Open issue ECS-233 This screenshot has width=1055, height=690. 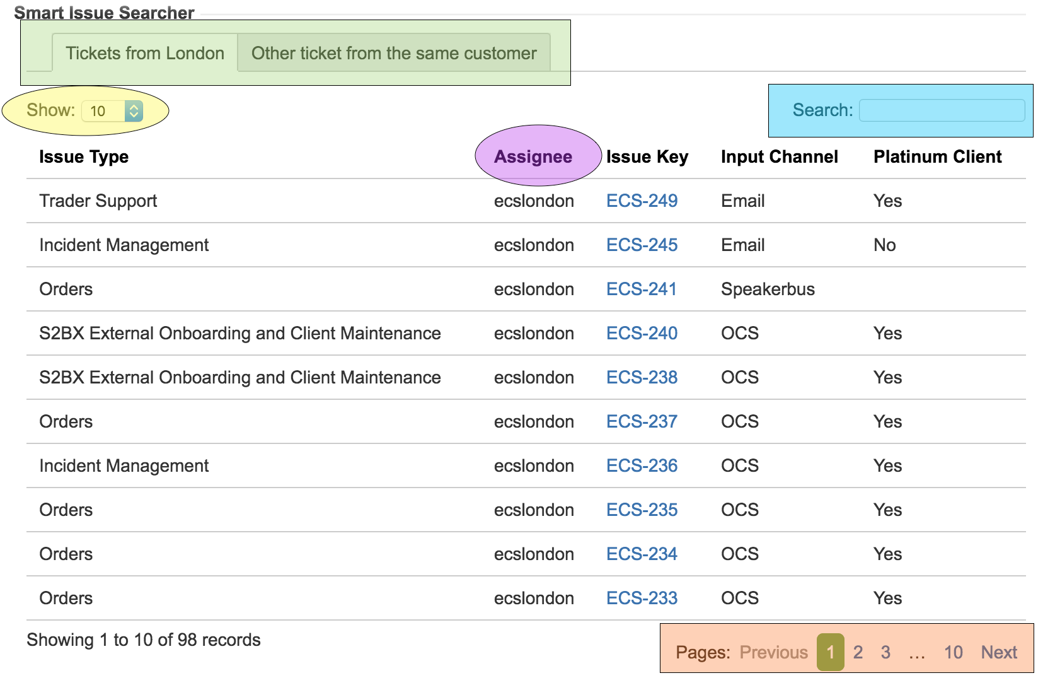(x=641, y=597)
